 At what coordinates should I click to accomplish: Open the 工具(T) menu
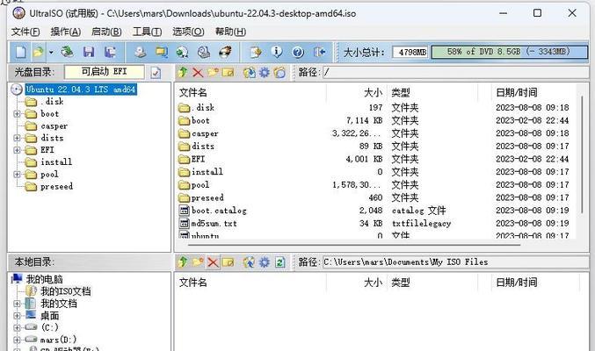click(147, 32)
